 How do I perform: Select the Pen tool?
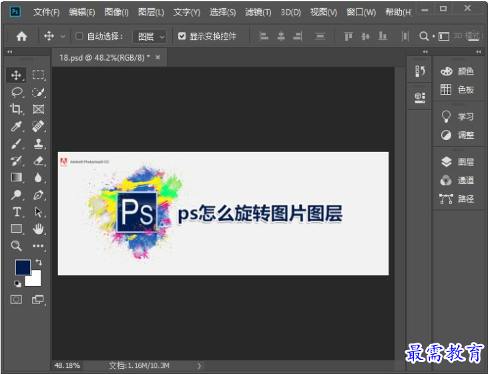tap(38, 195)
